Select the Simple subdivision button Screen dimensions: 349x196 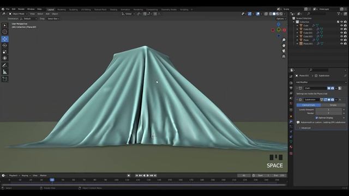(x=333, y=105)
